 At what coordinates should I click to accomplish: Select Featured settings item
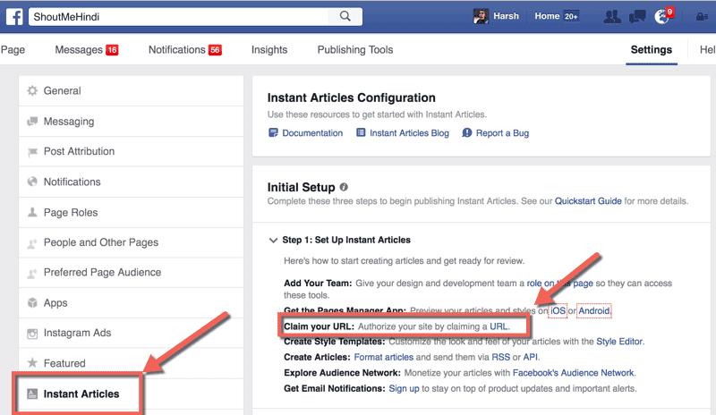click(131, 363)
